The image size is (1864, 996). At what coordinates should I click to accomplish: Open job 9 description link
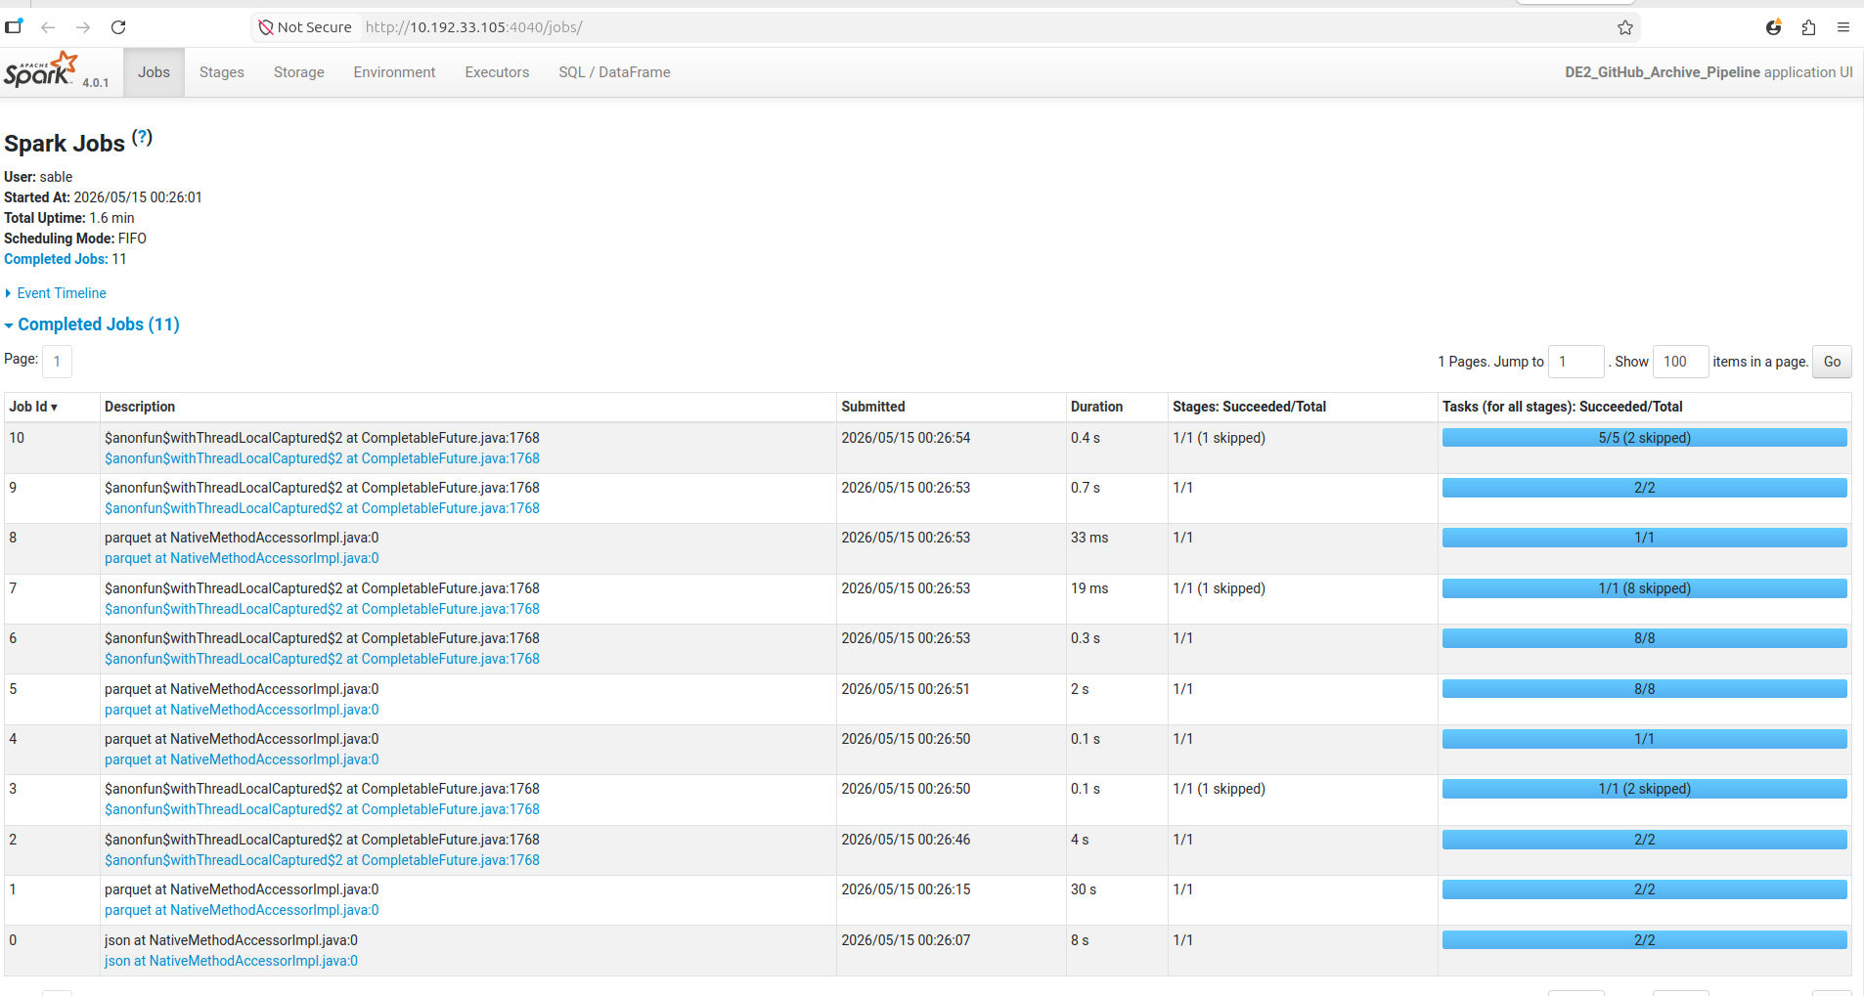(322, 508)
